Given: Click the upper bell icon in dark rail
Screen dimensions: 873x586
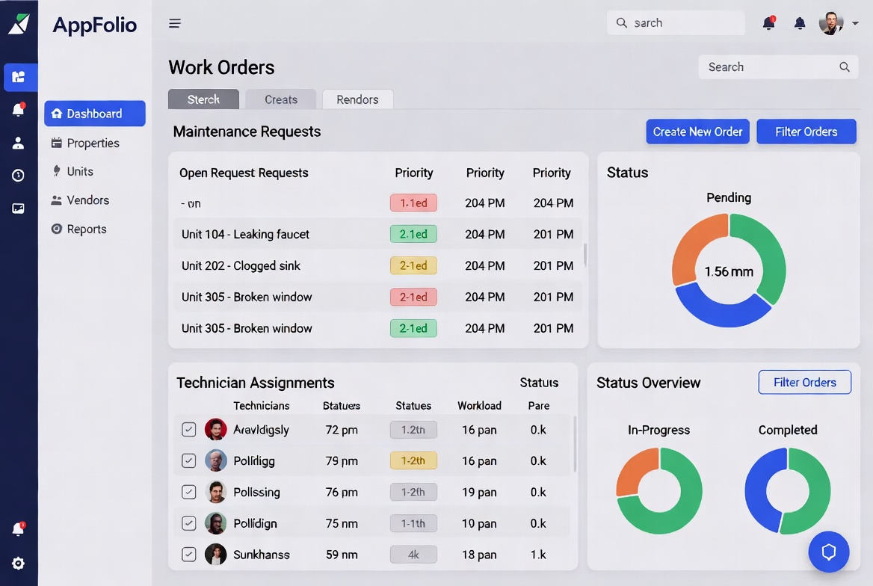Looking at the screenshot, I should point(19,109).
